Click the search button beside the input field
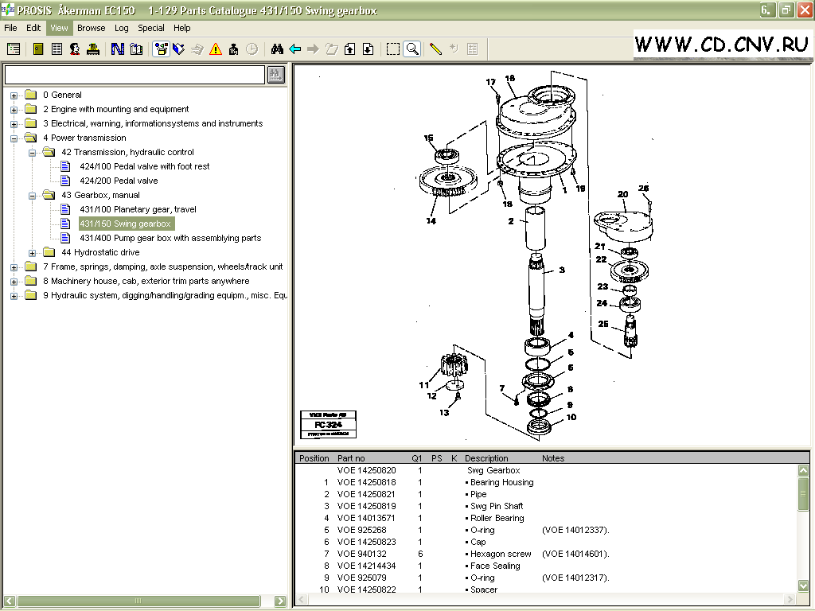The image size is (815, 611). coord(275,75)
